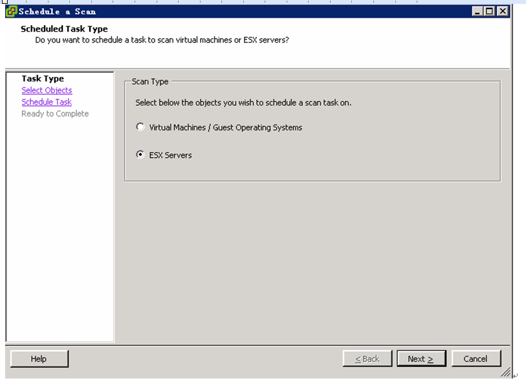Screen dimensions: 526x385
Task: Go to the Task Type wizard step
Action: (43, 78)
